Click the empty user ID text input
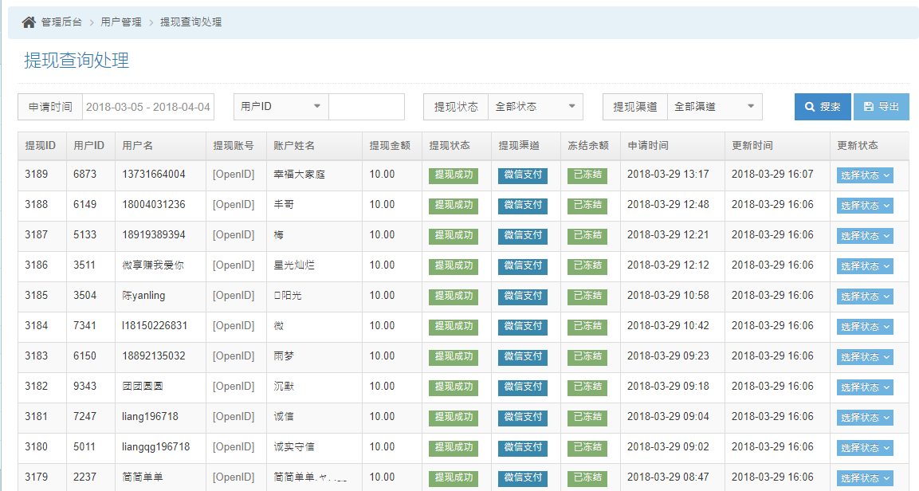 tap(366, 107)
